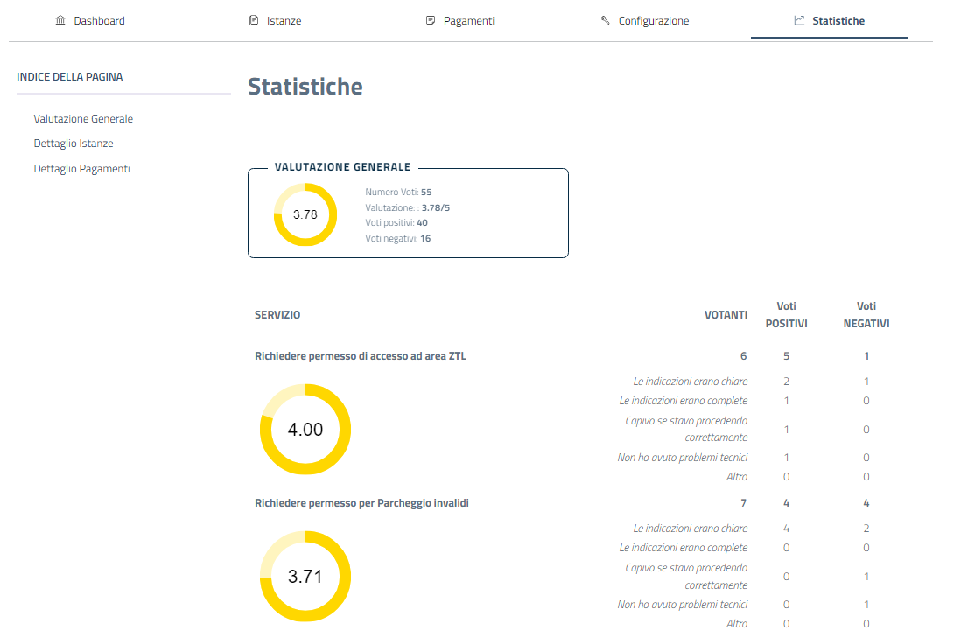The width and height of the screenshot is (954, 638).
Task: Click the Voti POSITIVI column header
Action: tap(786, 315)
